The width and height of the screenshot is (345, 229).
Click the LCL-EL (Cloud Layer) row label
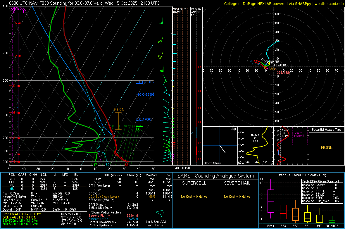[103, 197]
